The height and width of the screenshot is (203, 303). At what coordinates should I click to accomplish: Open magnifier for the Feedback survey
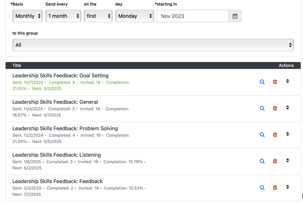pyautogui.click(x=262, y=188)
